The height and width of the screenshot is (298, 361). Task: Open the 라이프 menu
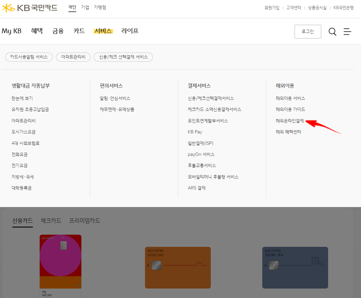(130, 31)
